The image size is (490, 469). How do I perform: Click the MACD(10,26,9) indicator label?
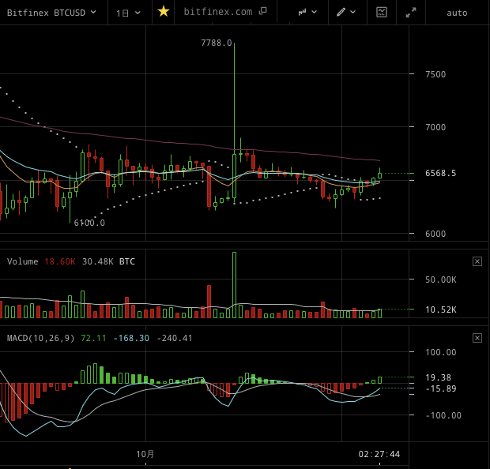click(40, 338)
